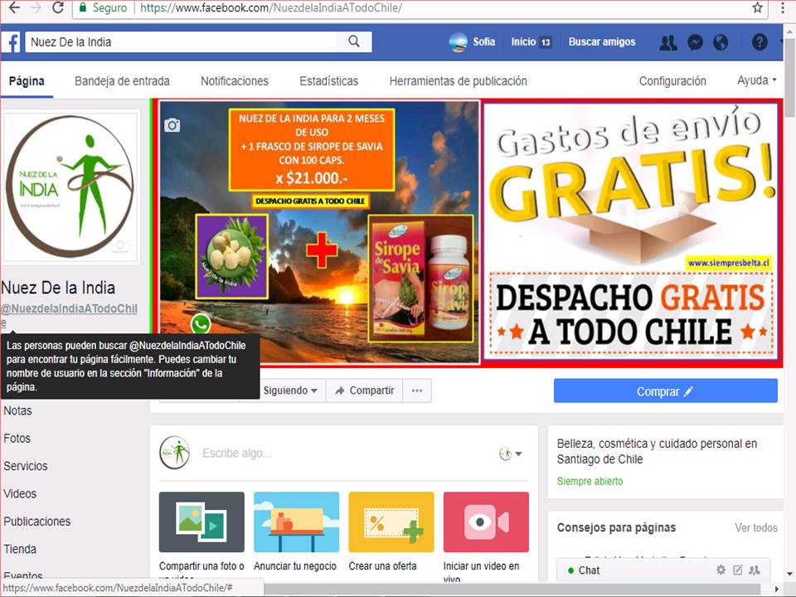The width and height of the screenshot is (796, 597).
Task: Open chat settings gear icon
Action: [721, 570]
